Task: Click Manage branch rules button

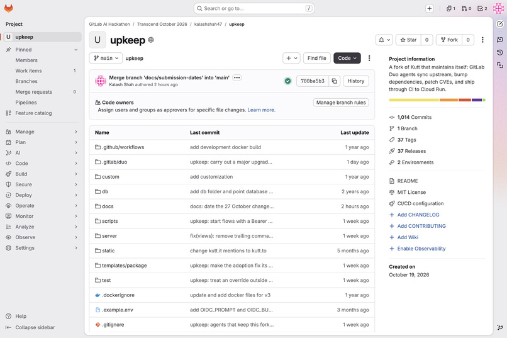Action: (341, 103)
